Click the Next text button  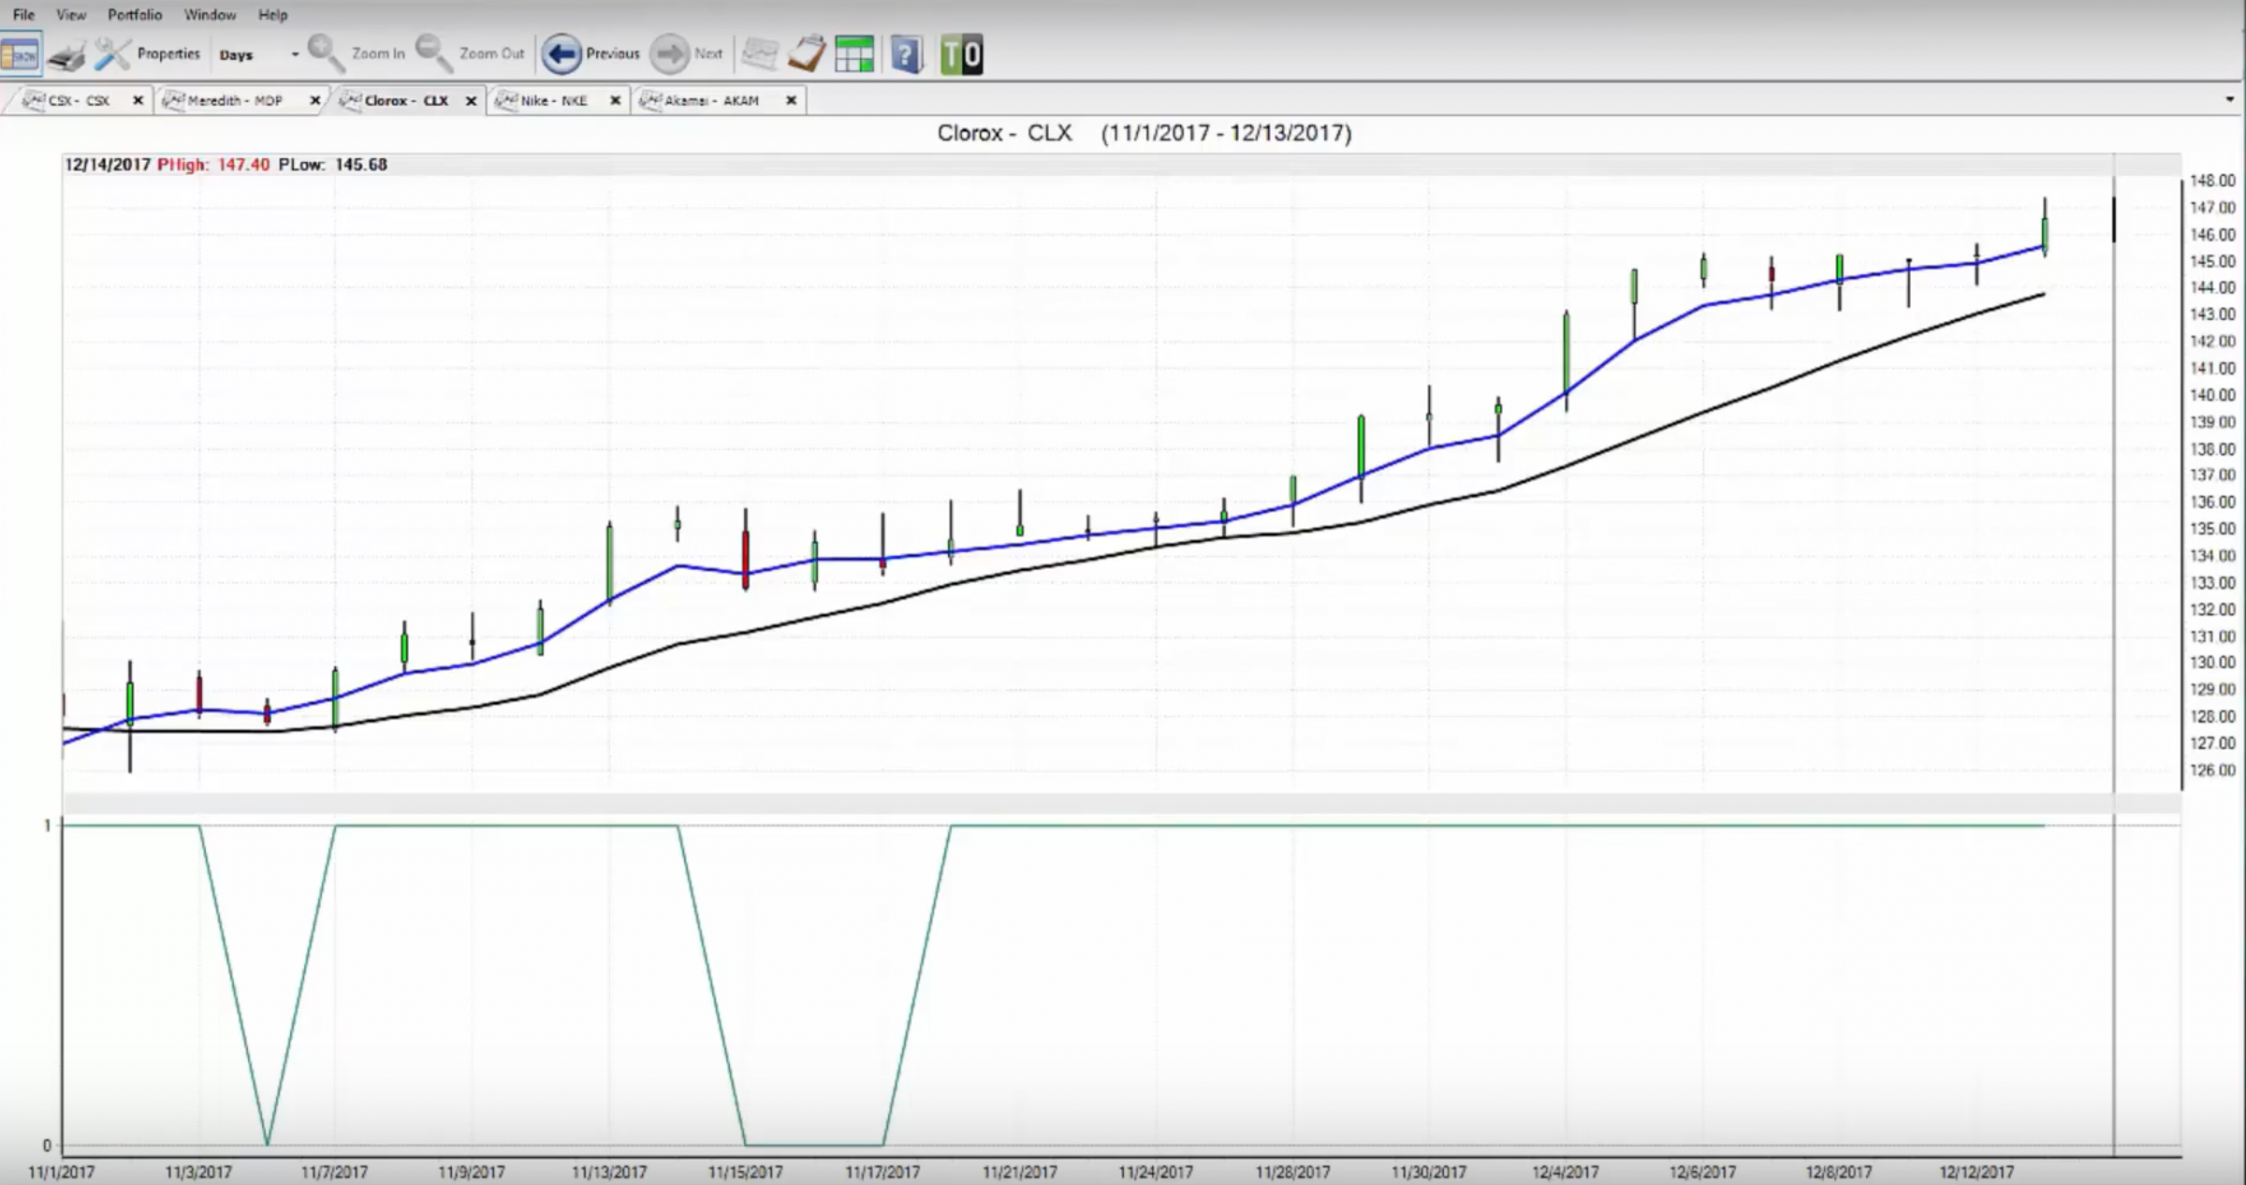(x=708, y=53)
